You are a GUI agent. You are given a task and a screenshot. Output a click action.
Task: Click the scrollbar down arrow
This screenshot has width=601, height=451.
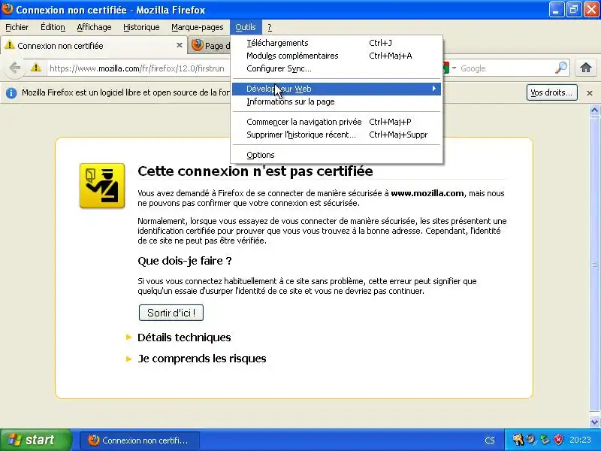(594, 422)
